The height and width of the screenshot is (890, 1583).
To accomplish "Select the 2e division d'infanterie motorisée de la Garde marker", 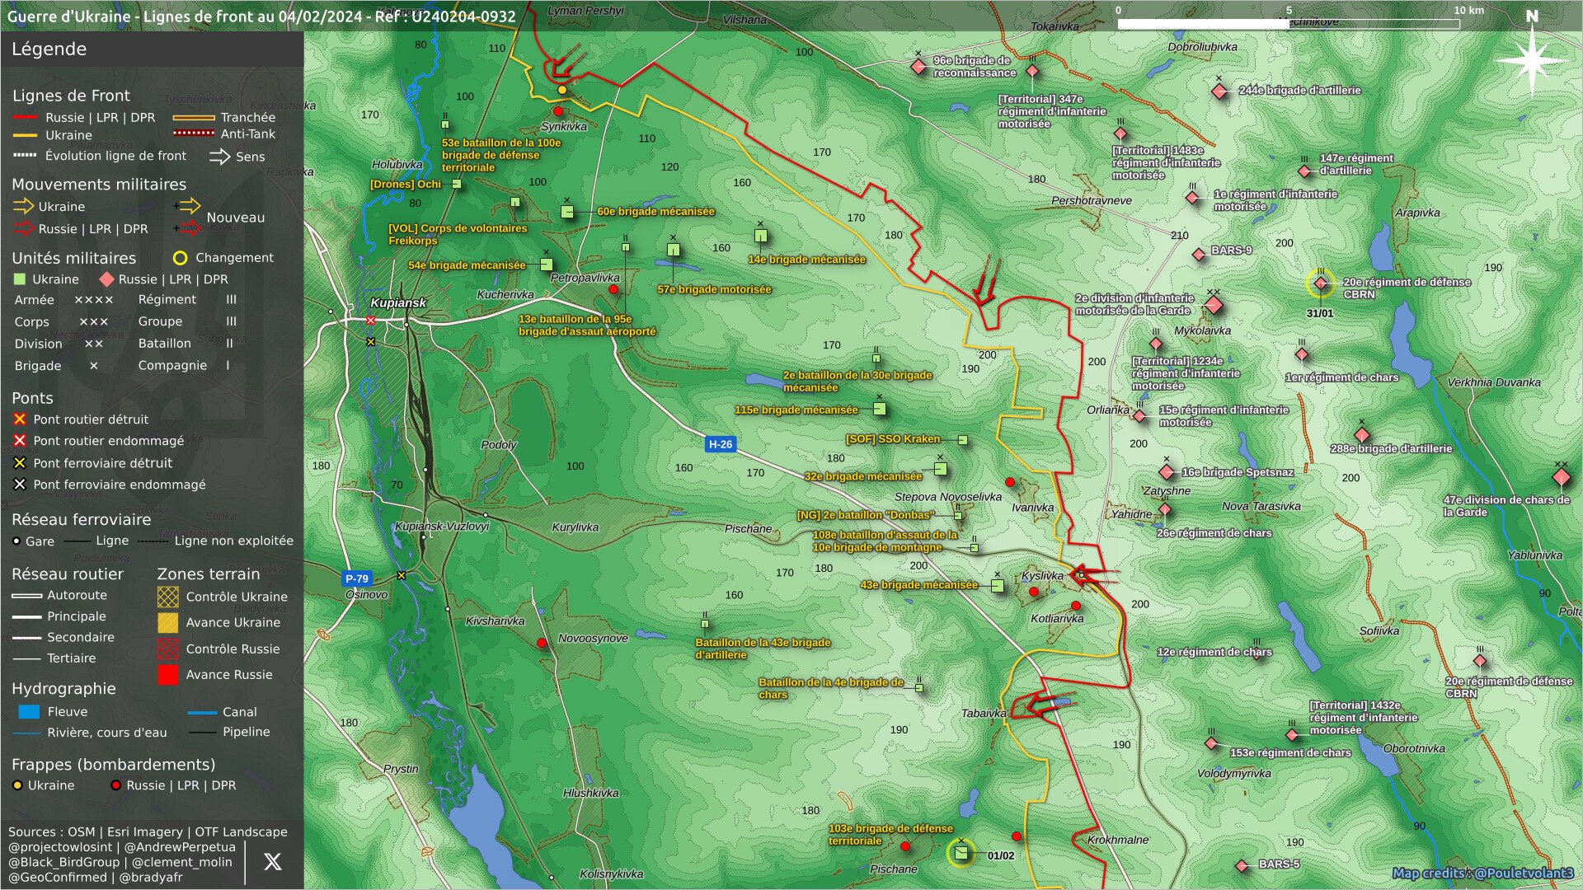I will coord(1214,306).
